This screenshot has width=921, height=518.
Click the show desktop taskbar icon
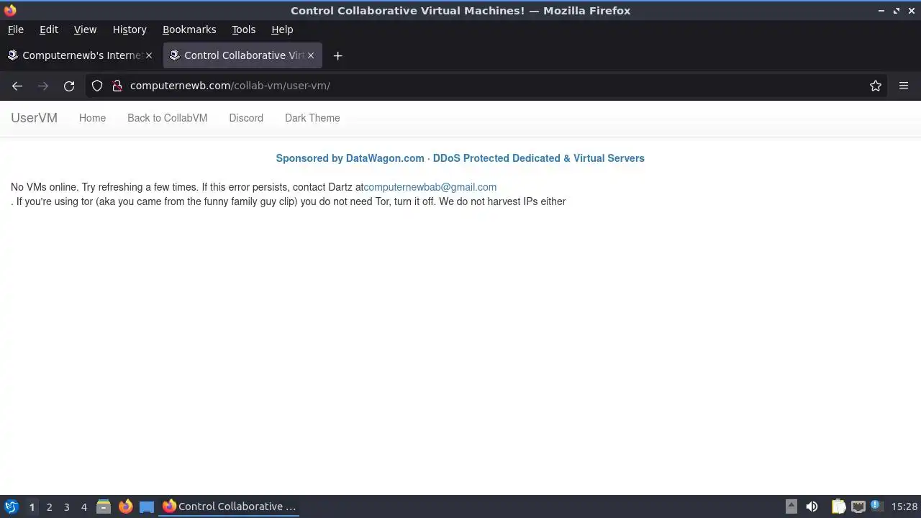point(147,506)
